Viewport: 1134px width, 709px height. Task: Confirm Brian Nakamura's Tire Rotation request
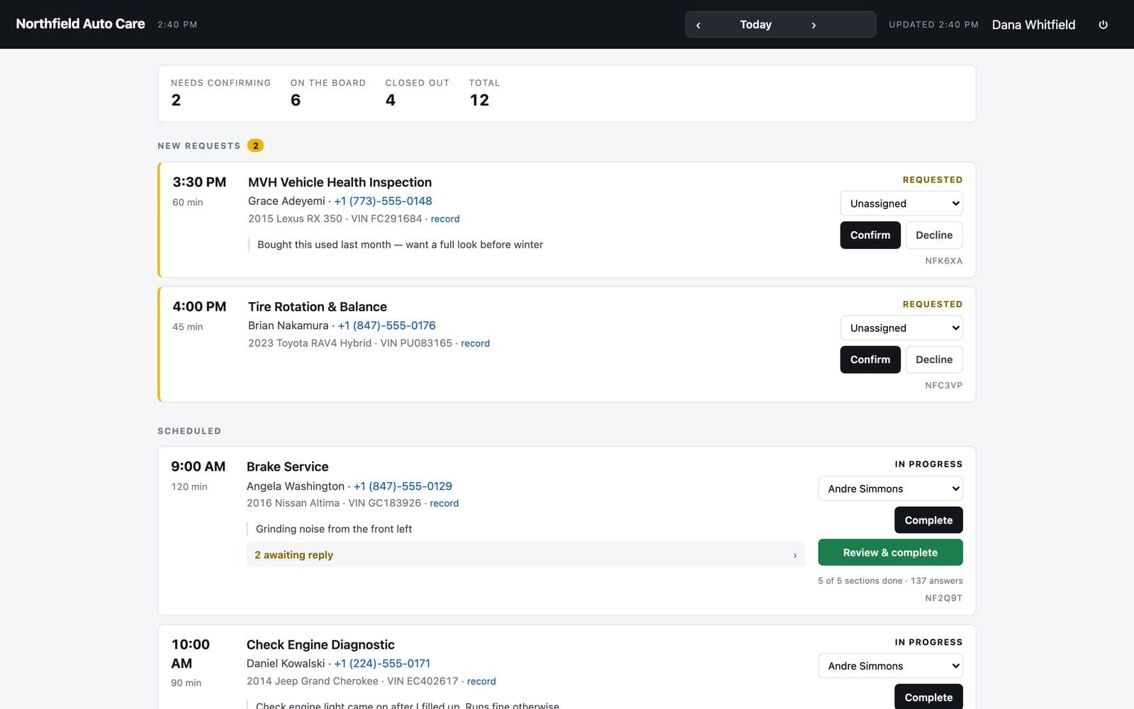pyautogui.click(x=870, y=359)
